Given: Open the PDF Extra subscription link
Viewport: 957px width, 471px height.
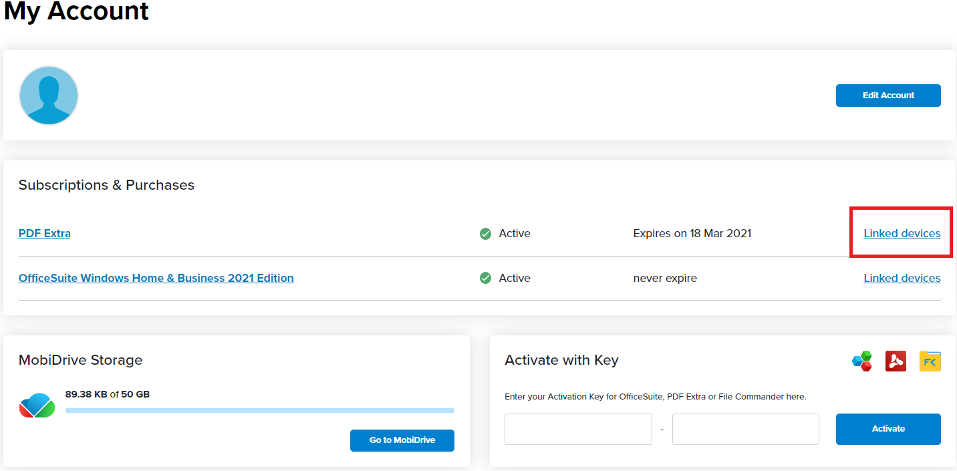Looking at the screenshot, I should click(45, 233).
